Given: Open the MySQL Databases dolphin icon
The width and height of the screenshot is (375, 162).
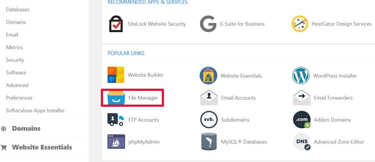Looking at the screenshot, I should coord(209,141).
